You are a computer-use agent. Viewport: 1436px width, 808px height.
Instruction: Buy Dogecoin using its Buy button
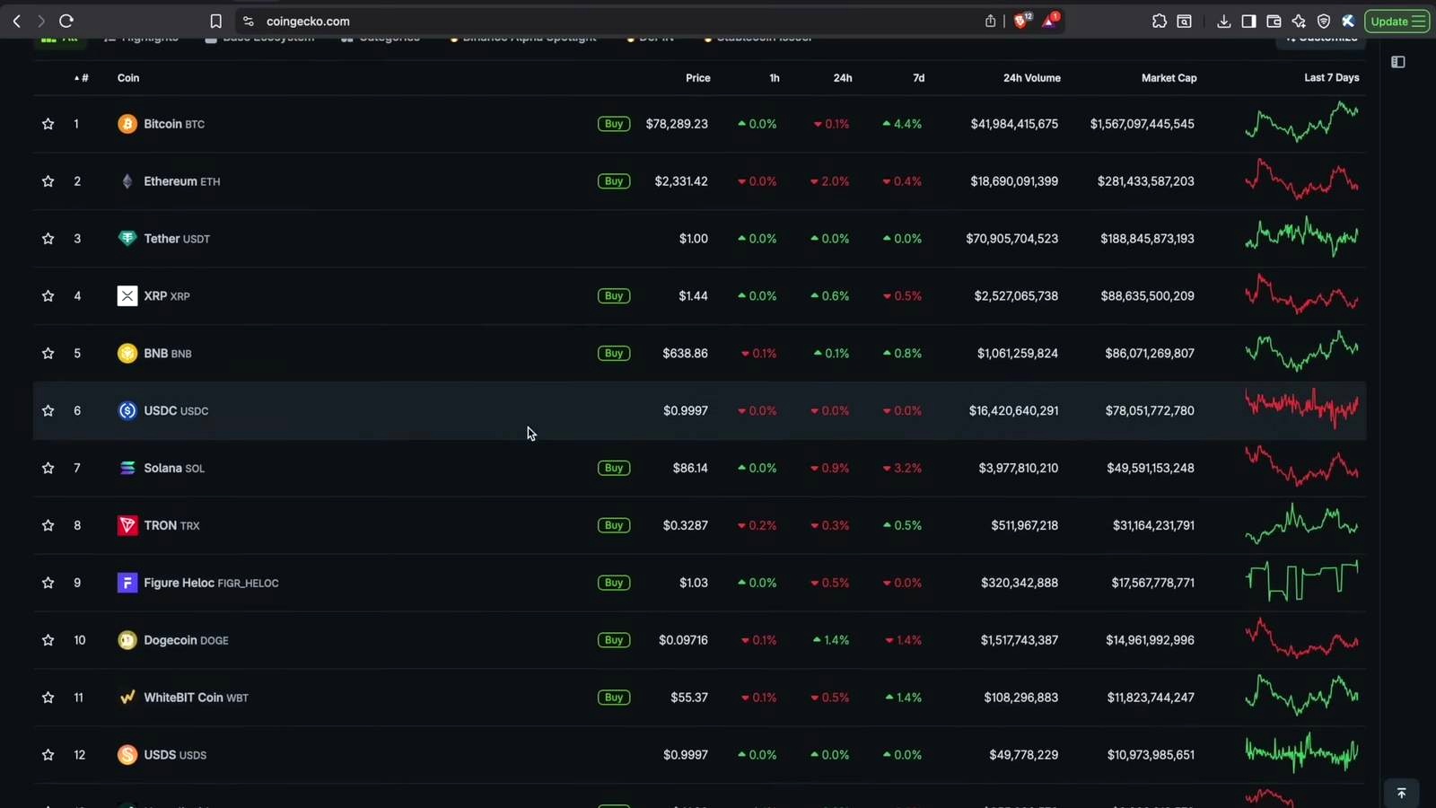point(614,640)
